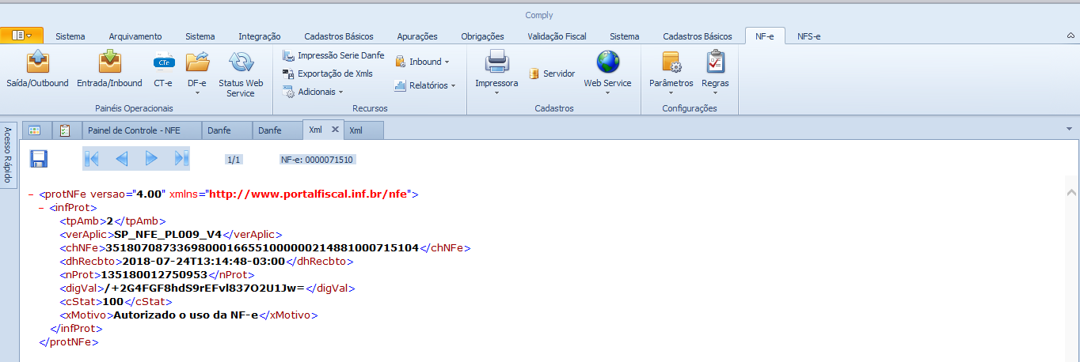This screenshot has width=1080, height=362.
Task: Click the verAplic SP_NFE_PL009_V4 value
Action: click(x=168, y=235)
